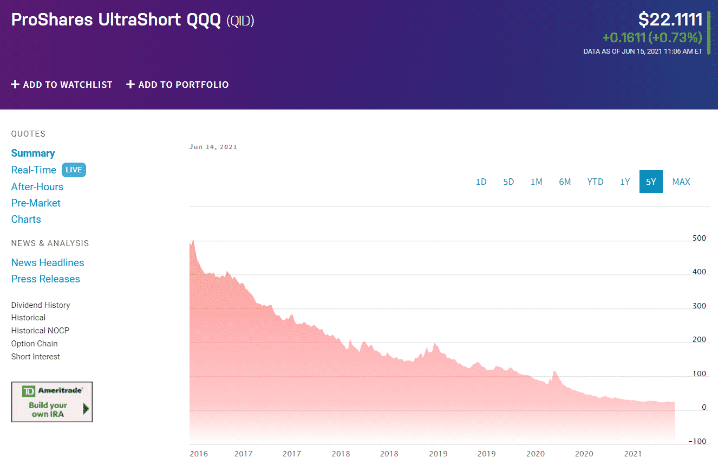Click the $22.1111 price value
Viewport: 718px width, 464px height.
(670, 20)
